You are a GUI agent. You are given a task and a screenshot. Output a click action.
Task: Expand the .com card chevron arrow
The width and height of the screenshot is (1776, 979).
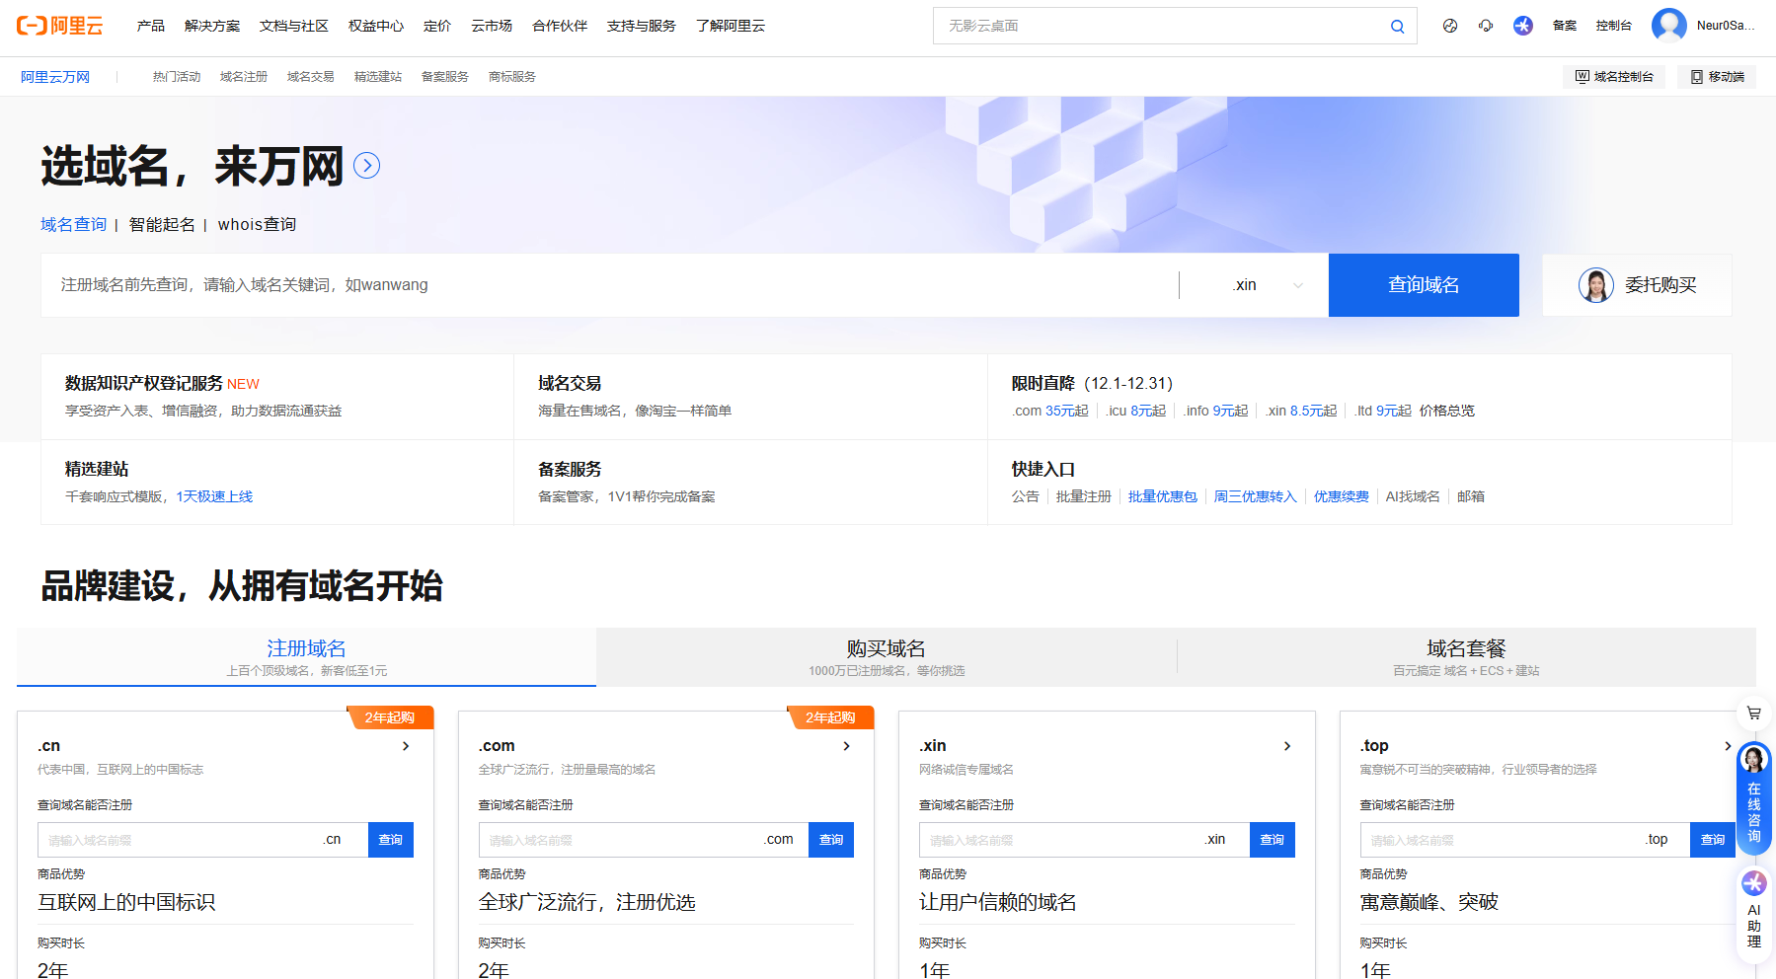coord(846,746)
